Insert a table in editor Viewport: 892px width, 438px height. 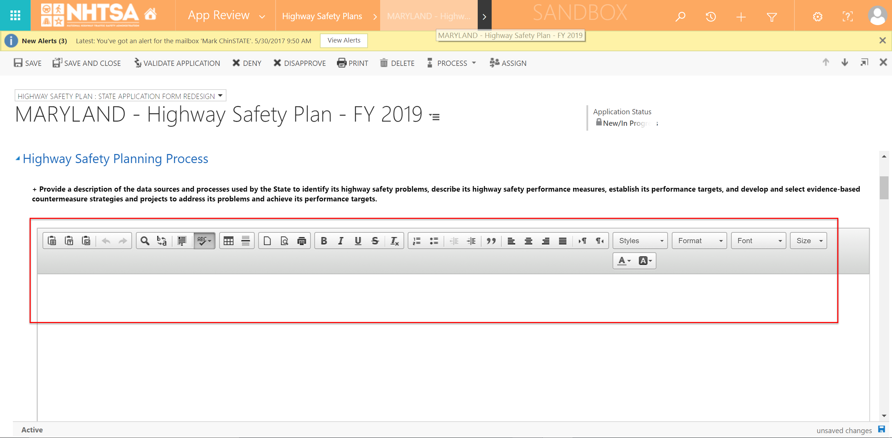[229, 241]
